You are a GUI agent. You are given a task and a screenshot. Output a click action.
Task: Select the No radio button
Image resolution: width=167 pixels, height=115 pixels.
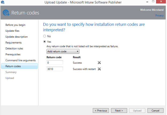coord(45,36)
